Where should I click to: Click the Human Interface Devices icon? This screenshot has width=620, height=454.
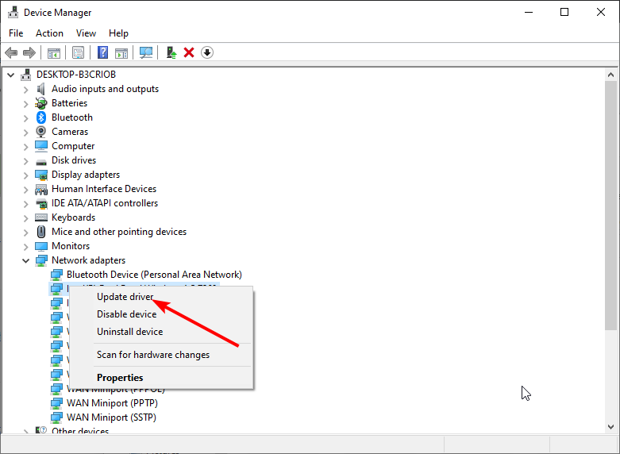41,190
